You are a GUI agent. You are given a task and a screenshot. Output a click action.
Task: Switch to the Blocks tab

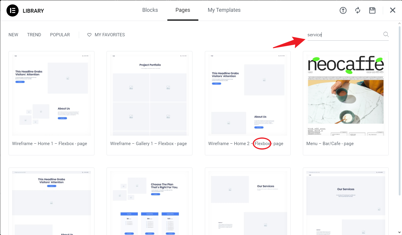coord(150,10)
